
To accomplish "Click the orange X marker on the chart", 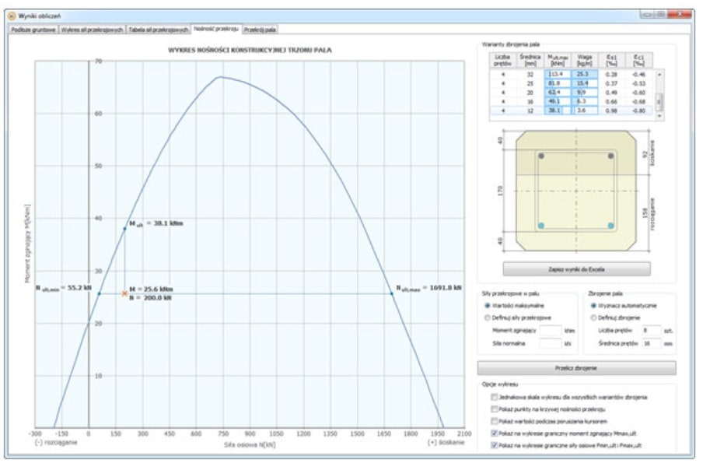I will [x=124, y=293].
